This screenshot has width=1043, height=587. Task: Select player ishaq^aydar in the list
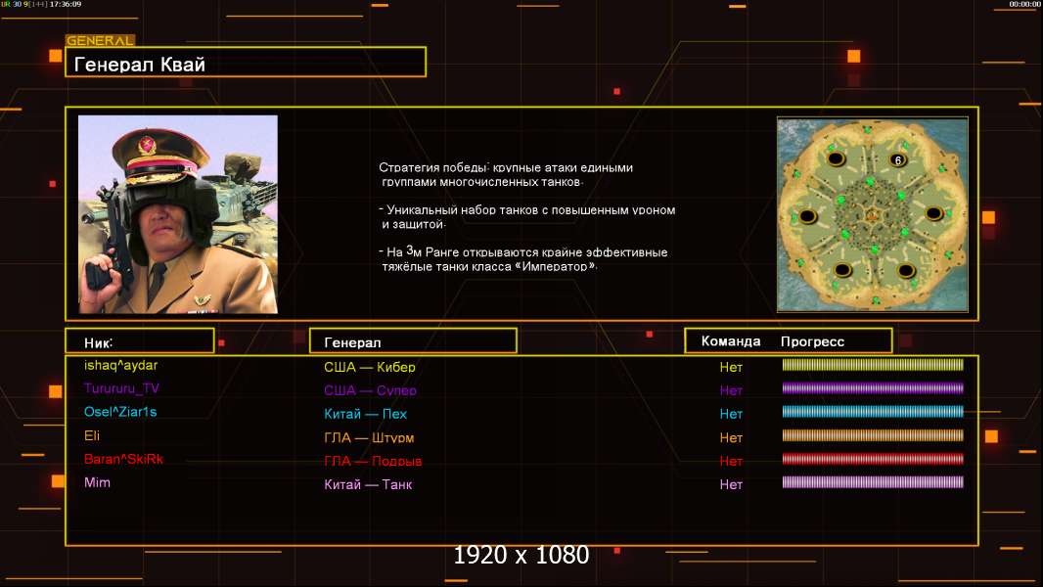point(121,365)
